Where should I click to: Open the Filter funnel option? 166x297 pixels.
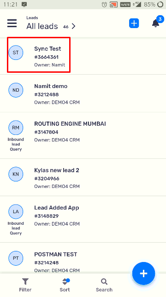tap(25, 285)
